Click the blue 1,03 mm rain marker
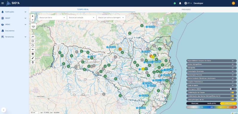This screenshot has height=114, width=238. tap(150, 27)
